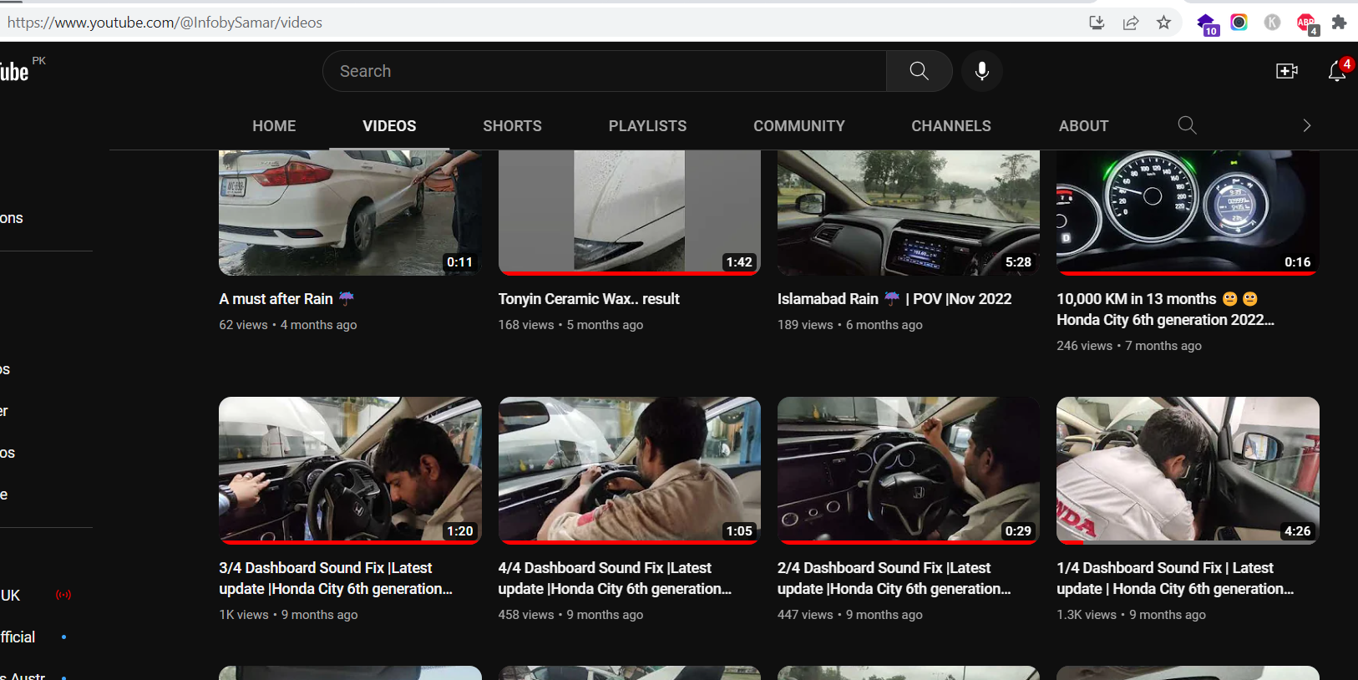Open the extensions puzzle icon
This screenshot has width=1358, height=680.
click(x=1339, y=23)
